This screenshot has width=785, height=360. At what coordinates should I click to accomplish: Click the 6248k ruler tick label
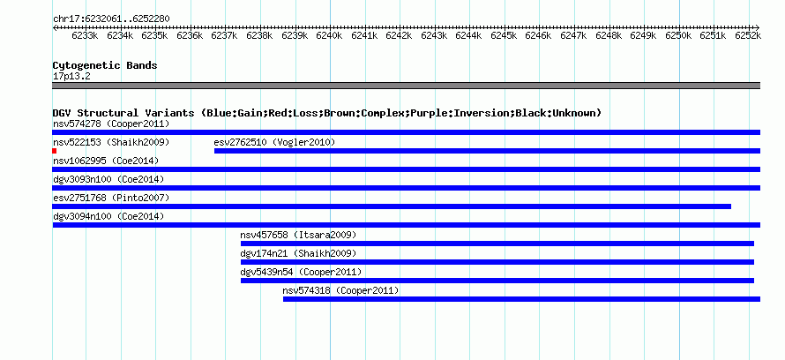[x=609, y=36]
